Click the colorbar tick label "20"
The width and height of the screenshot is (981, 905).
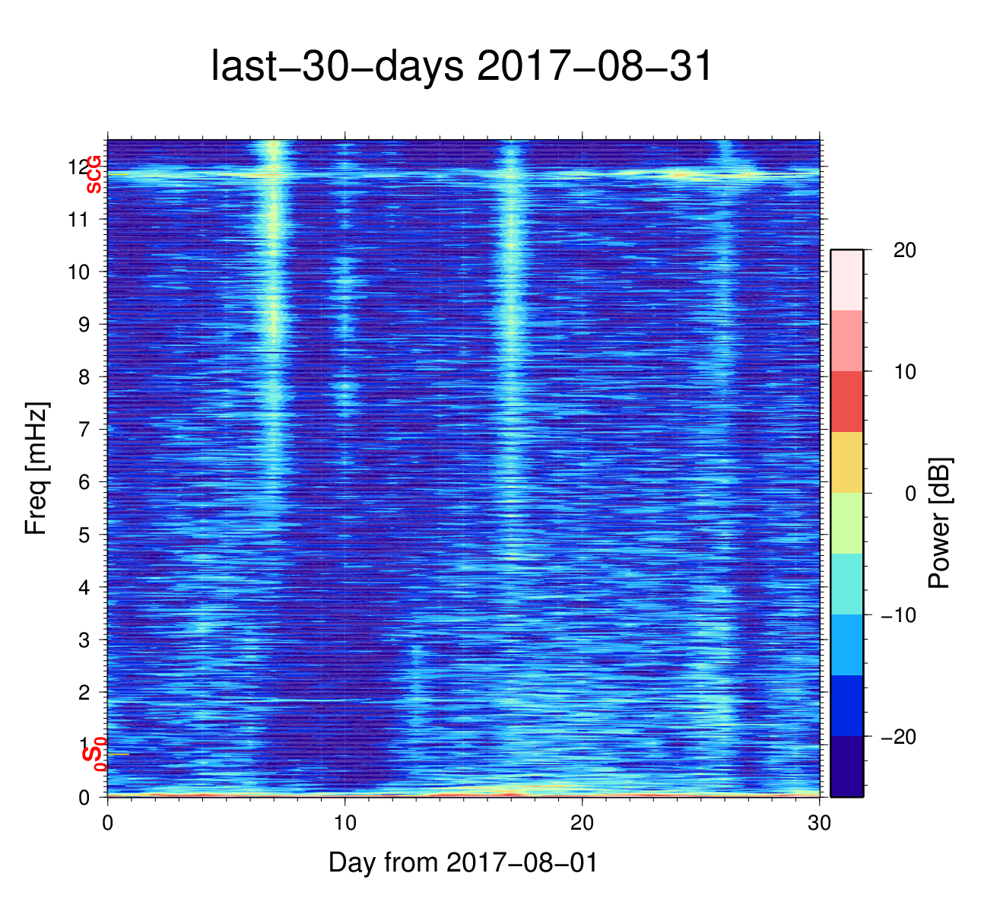[904, 250]
